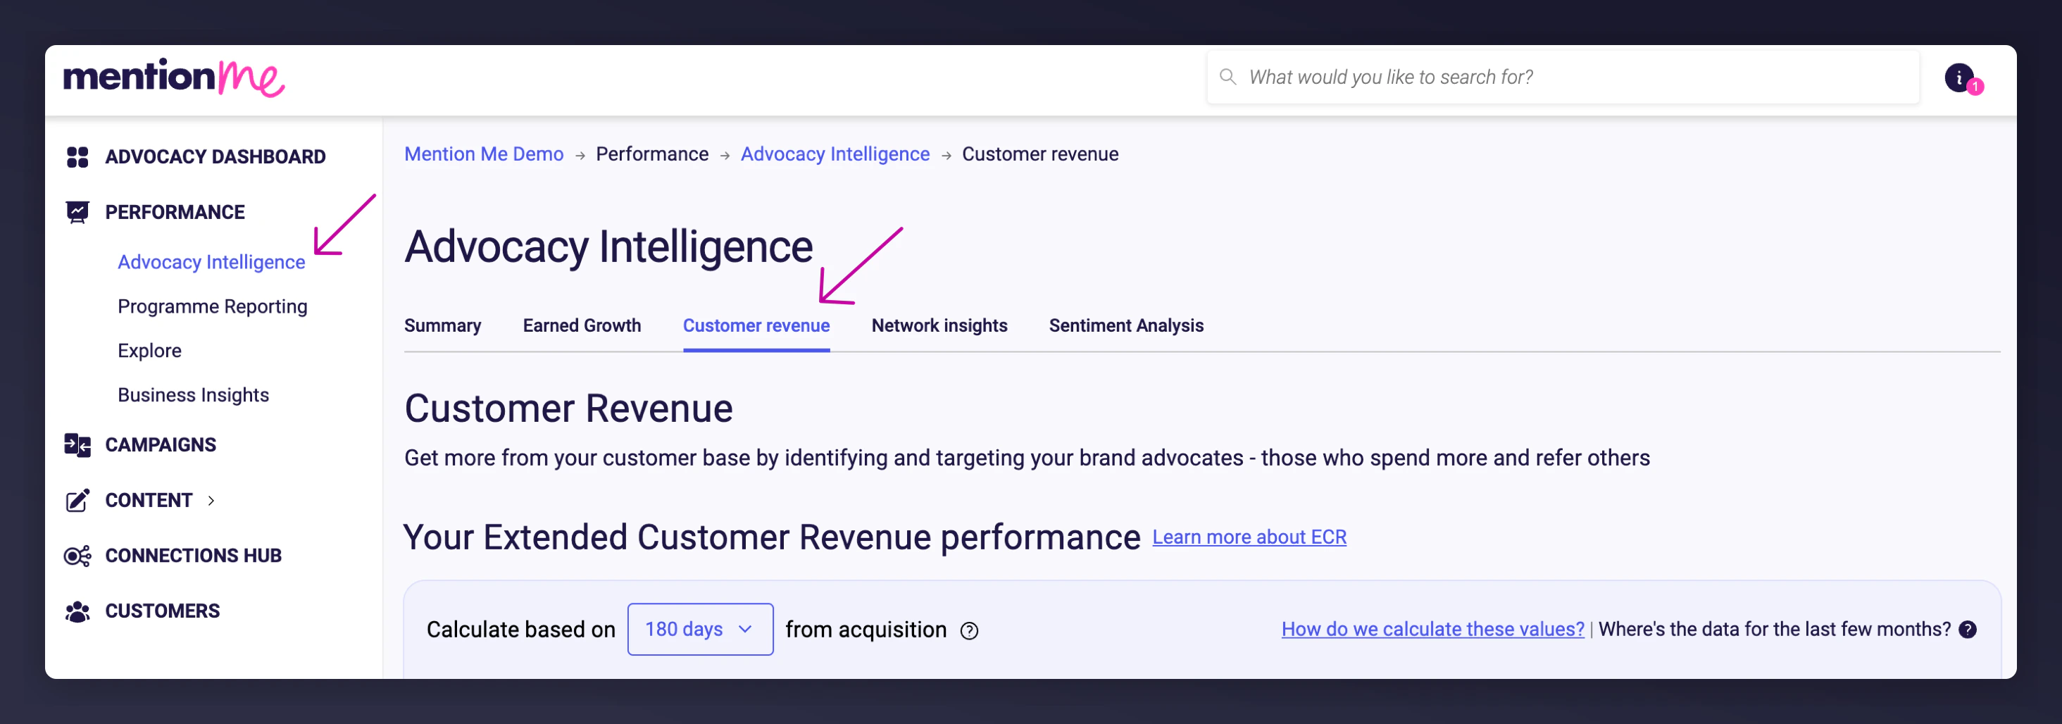Screen dimensions: 2062x724
Task: Open the 180 days dropdown
Action: (x=701, y=630)
